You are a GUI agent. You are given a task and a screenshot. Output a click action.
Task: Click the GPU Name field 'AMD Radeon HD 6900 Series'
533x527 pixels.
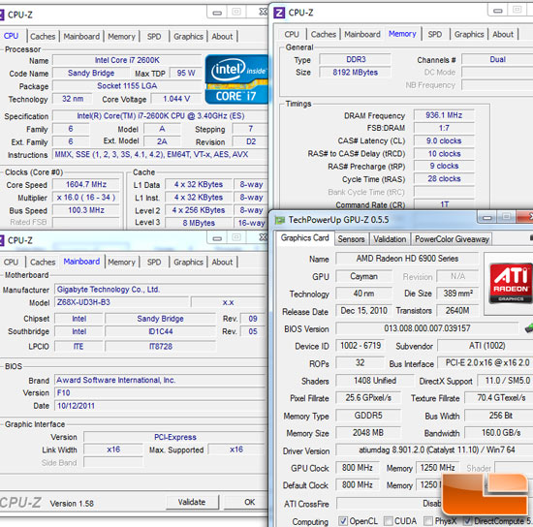pyautogui.click(x=407, y=259)
